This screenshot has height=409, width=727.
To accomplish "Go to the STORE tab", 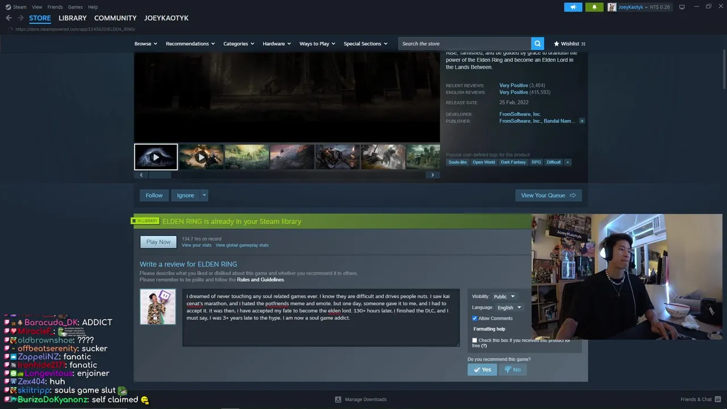I will pos(40,18).
